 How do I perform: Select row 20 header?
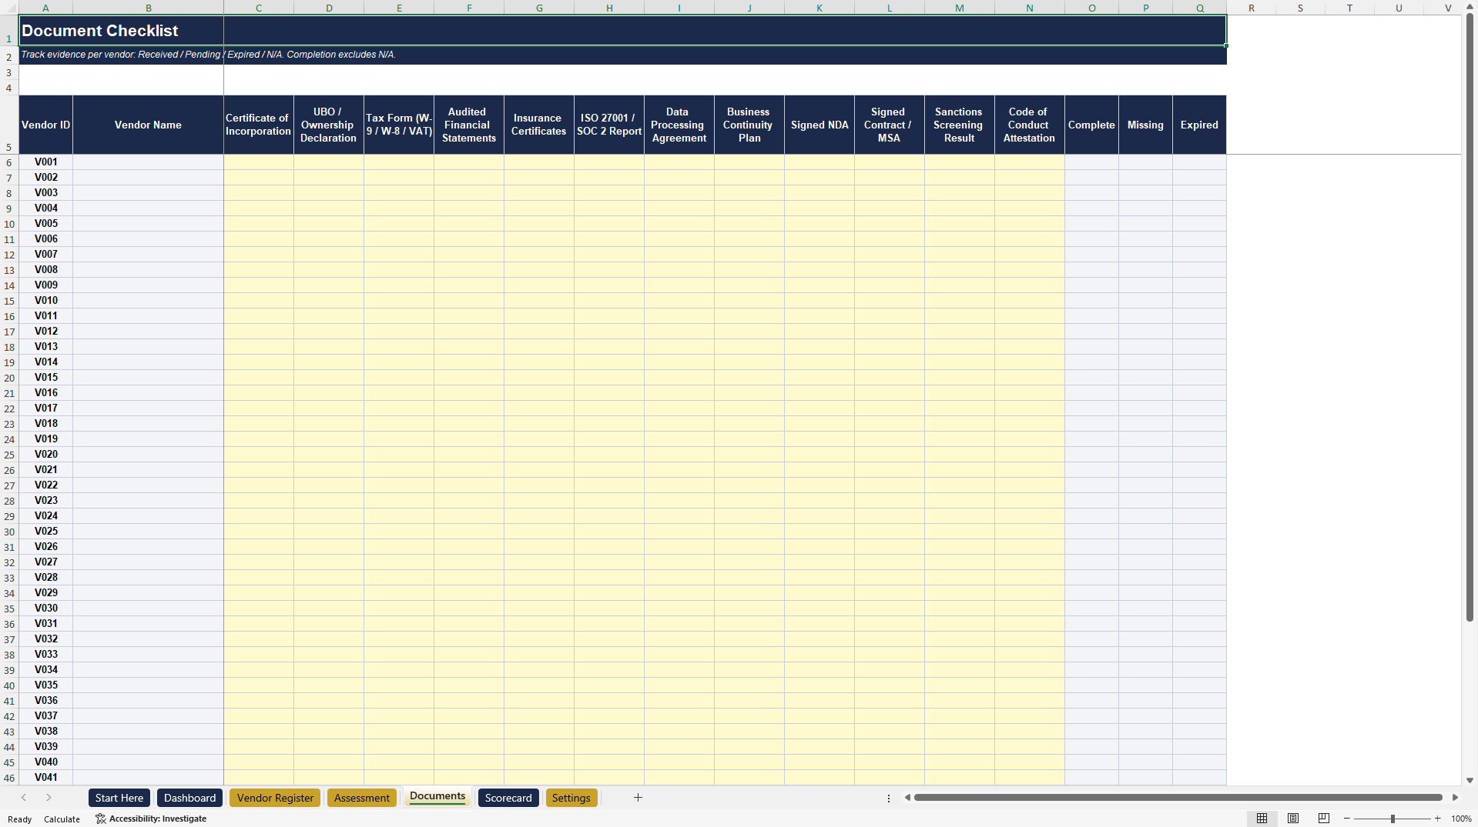point(9,378)
